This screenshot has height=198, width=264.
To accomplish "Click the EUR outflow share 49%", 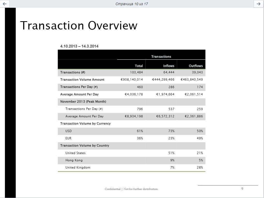I will pos(200,138).
